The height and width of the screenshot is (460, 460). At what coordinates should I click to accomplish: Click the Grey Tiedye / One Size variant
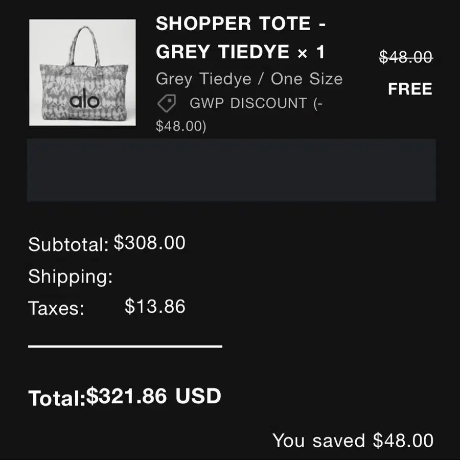249,79
